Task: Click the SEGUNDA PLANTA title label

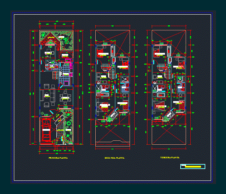Action: click(114, 158)
